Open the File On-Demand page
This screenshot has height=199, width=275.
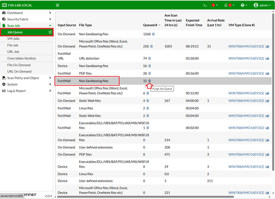coord(19,65)
